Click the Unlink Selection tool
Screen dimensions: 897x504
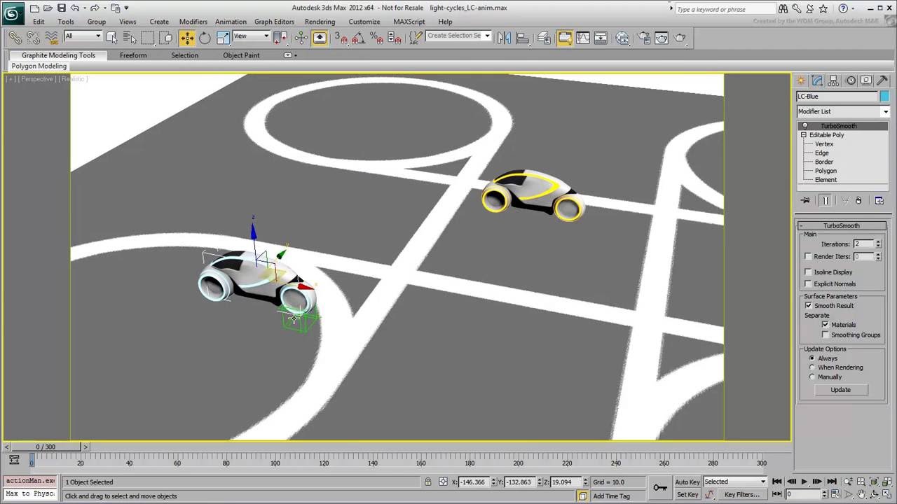(33, 38)
